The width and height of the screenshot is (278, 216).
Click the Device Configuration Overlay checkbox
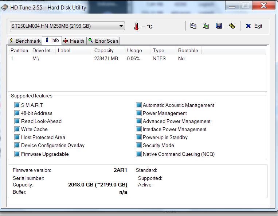[x=17, y=145]
